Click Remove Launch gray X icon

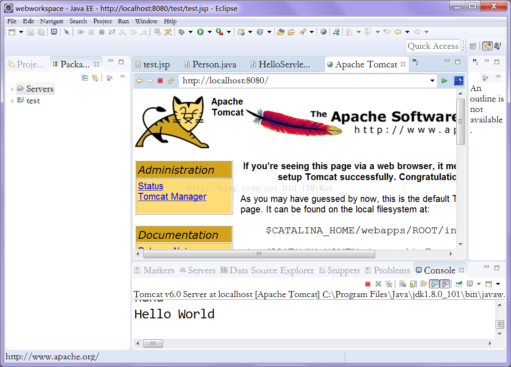tap(378, 284)
